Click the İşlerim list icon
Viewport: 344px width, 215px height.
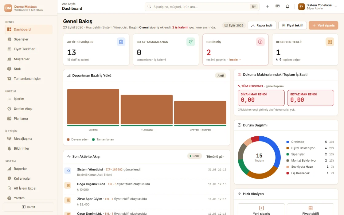point(9,99)
